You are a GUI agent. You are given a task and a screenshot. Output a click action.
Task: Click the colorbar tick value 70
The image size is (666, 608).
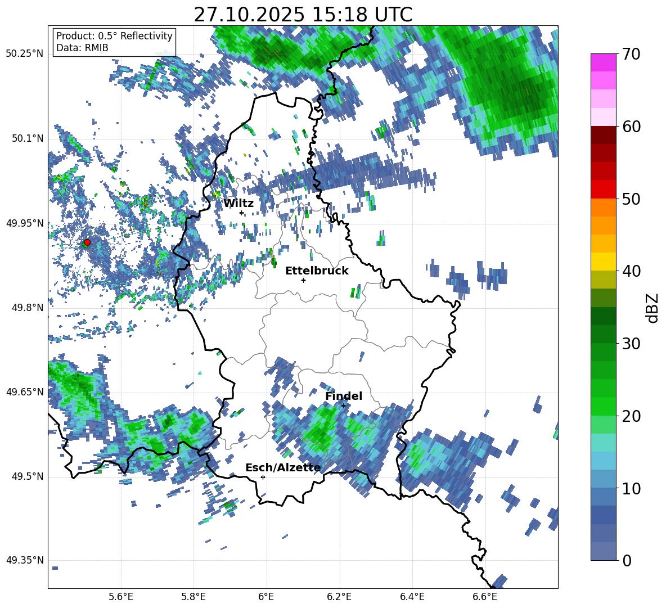pos(631,54)
